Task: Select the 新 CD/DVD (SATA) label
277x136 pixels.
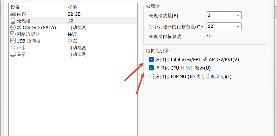Action: [36, 27]
